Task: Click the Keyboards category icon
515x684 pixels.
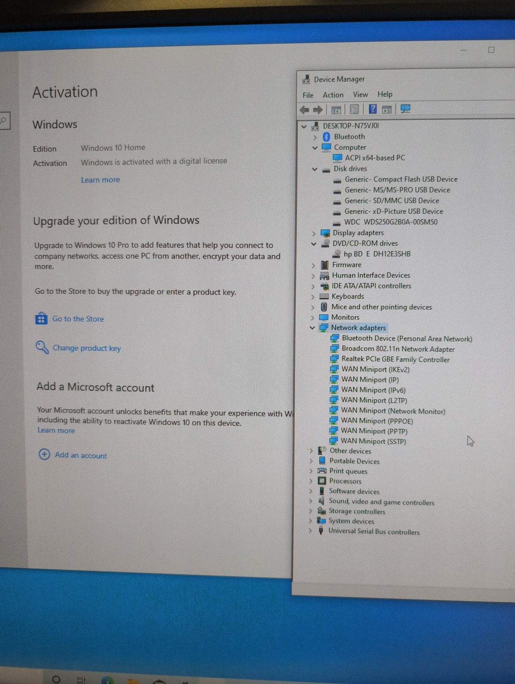Action: tap(324, 297)
